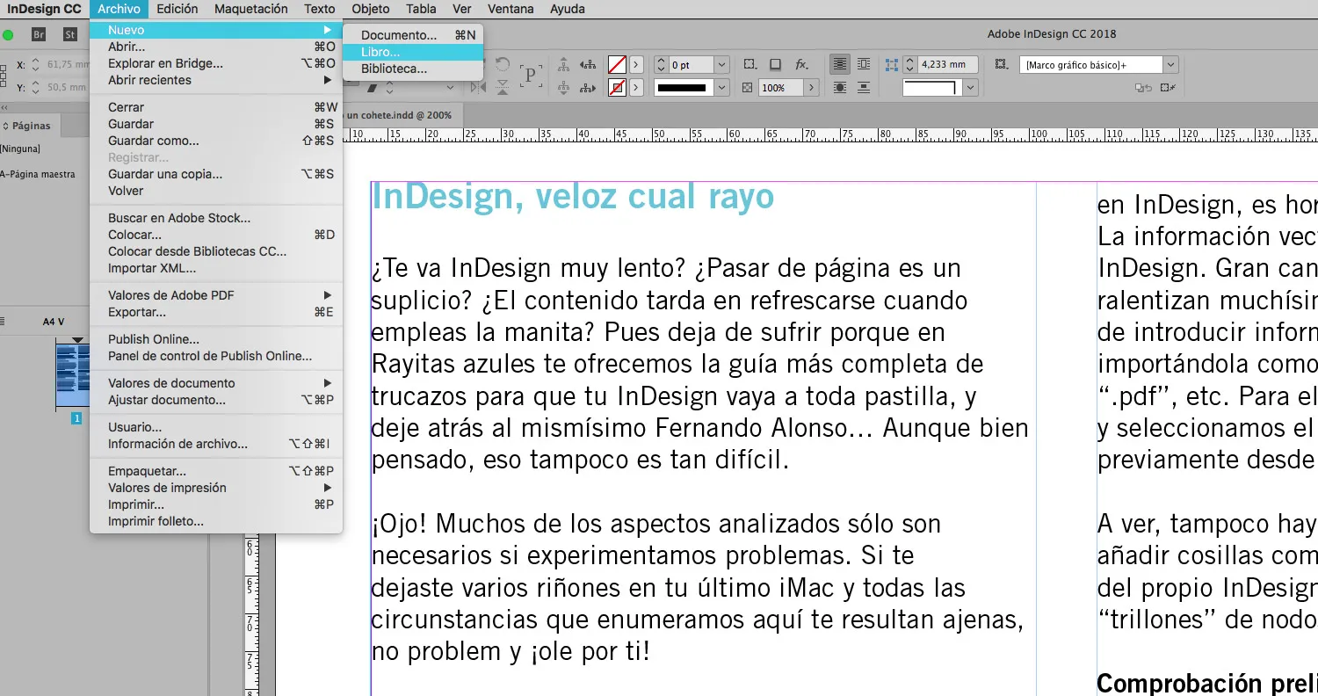The width and height of the screenshot is (1318, 696).
Task: Click the rotate counterclockwise icon
Action: pyautogui.click(x=503, y=65)
